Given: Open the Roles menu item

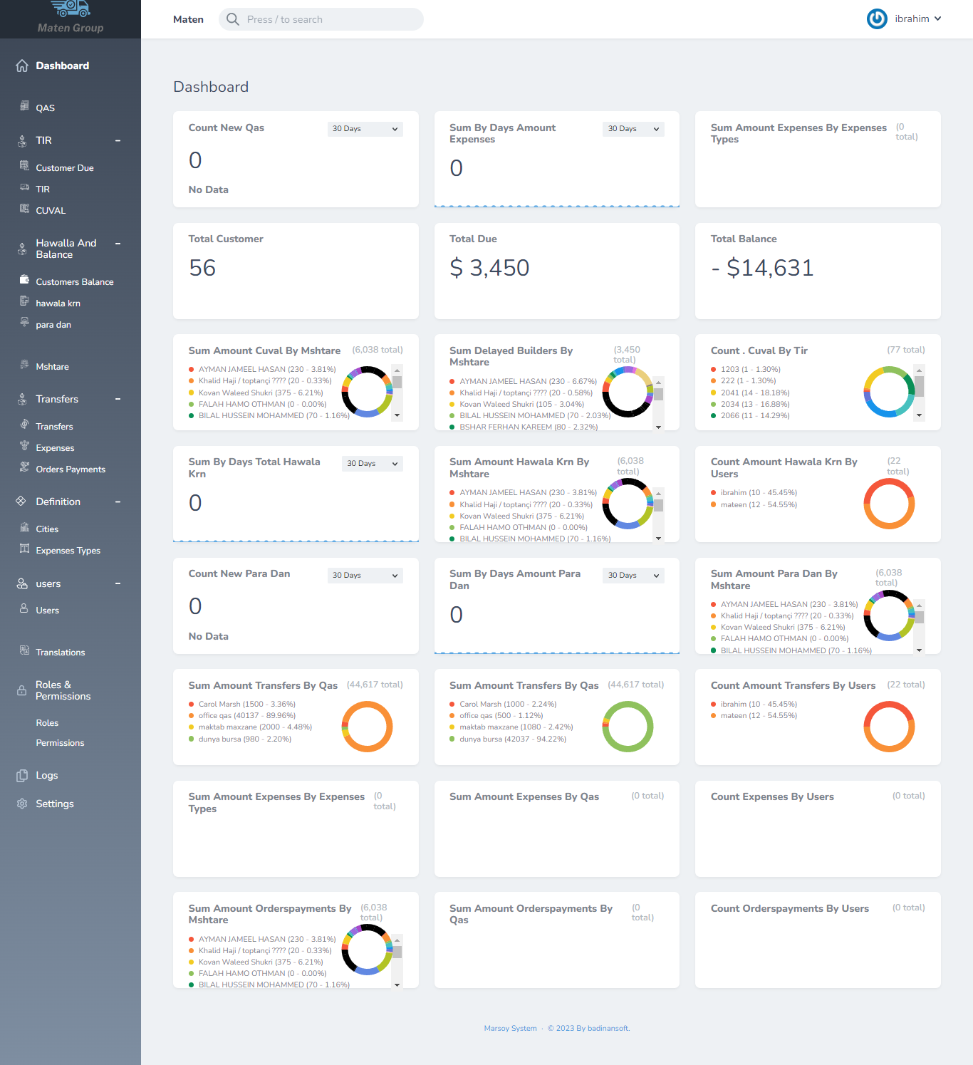Looking at the screenshot, I should point(47,722).
